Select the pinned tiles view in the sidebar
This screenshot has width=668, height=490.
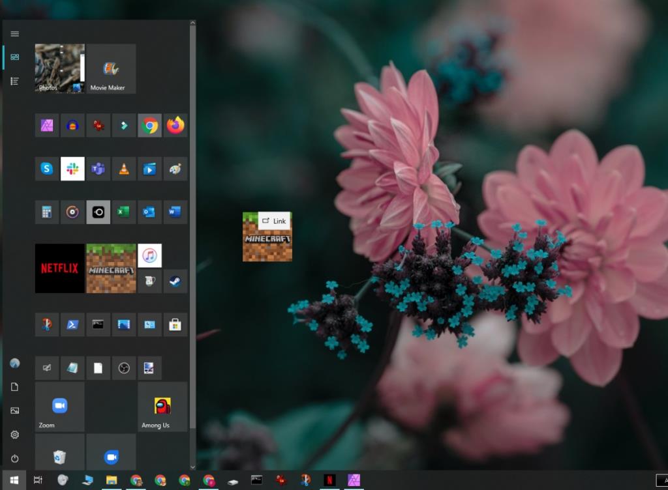click(x=14, y=57)
